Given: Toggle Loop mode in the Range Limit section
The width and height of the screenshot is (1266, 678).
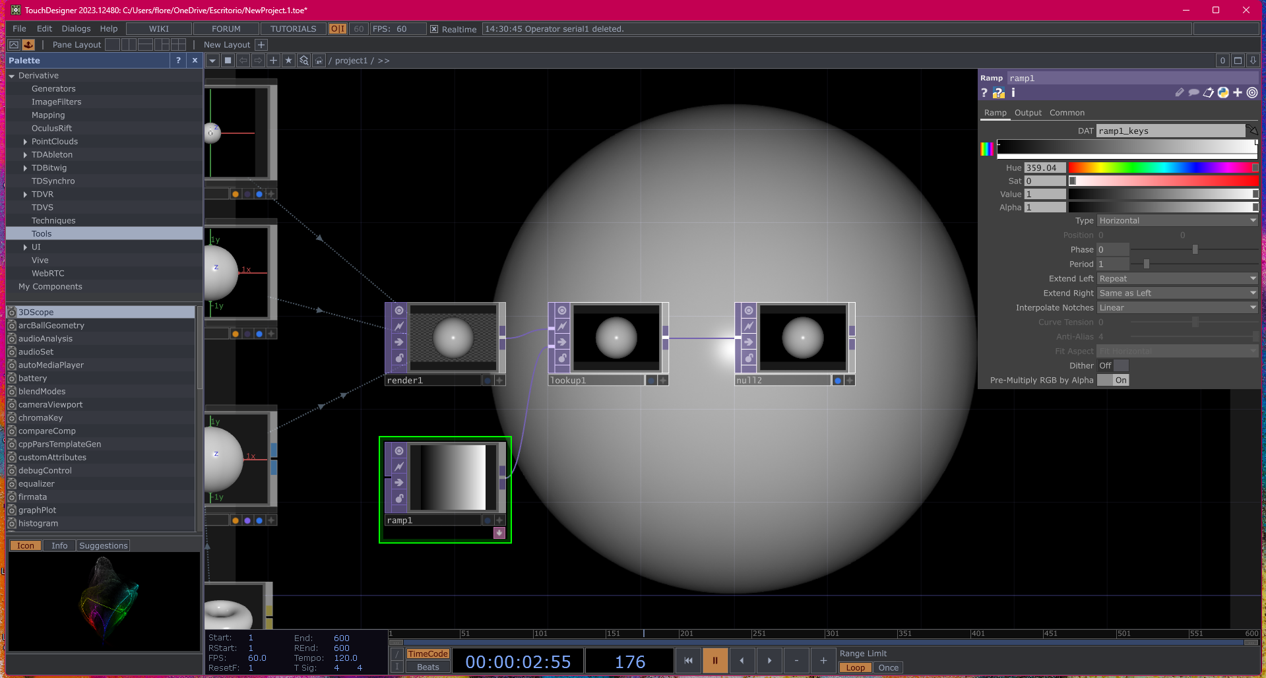Looking at the screenshot, I should tap(855, 667).
